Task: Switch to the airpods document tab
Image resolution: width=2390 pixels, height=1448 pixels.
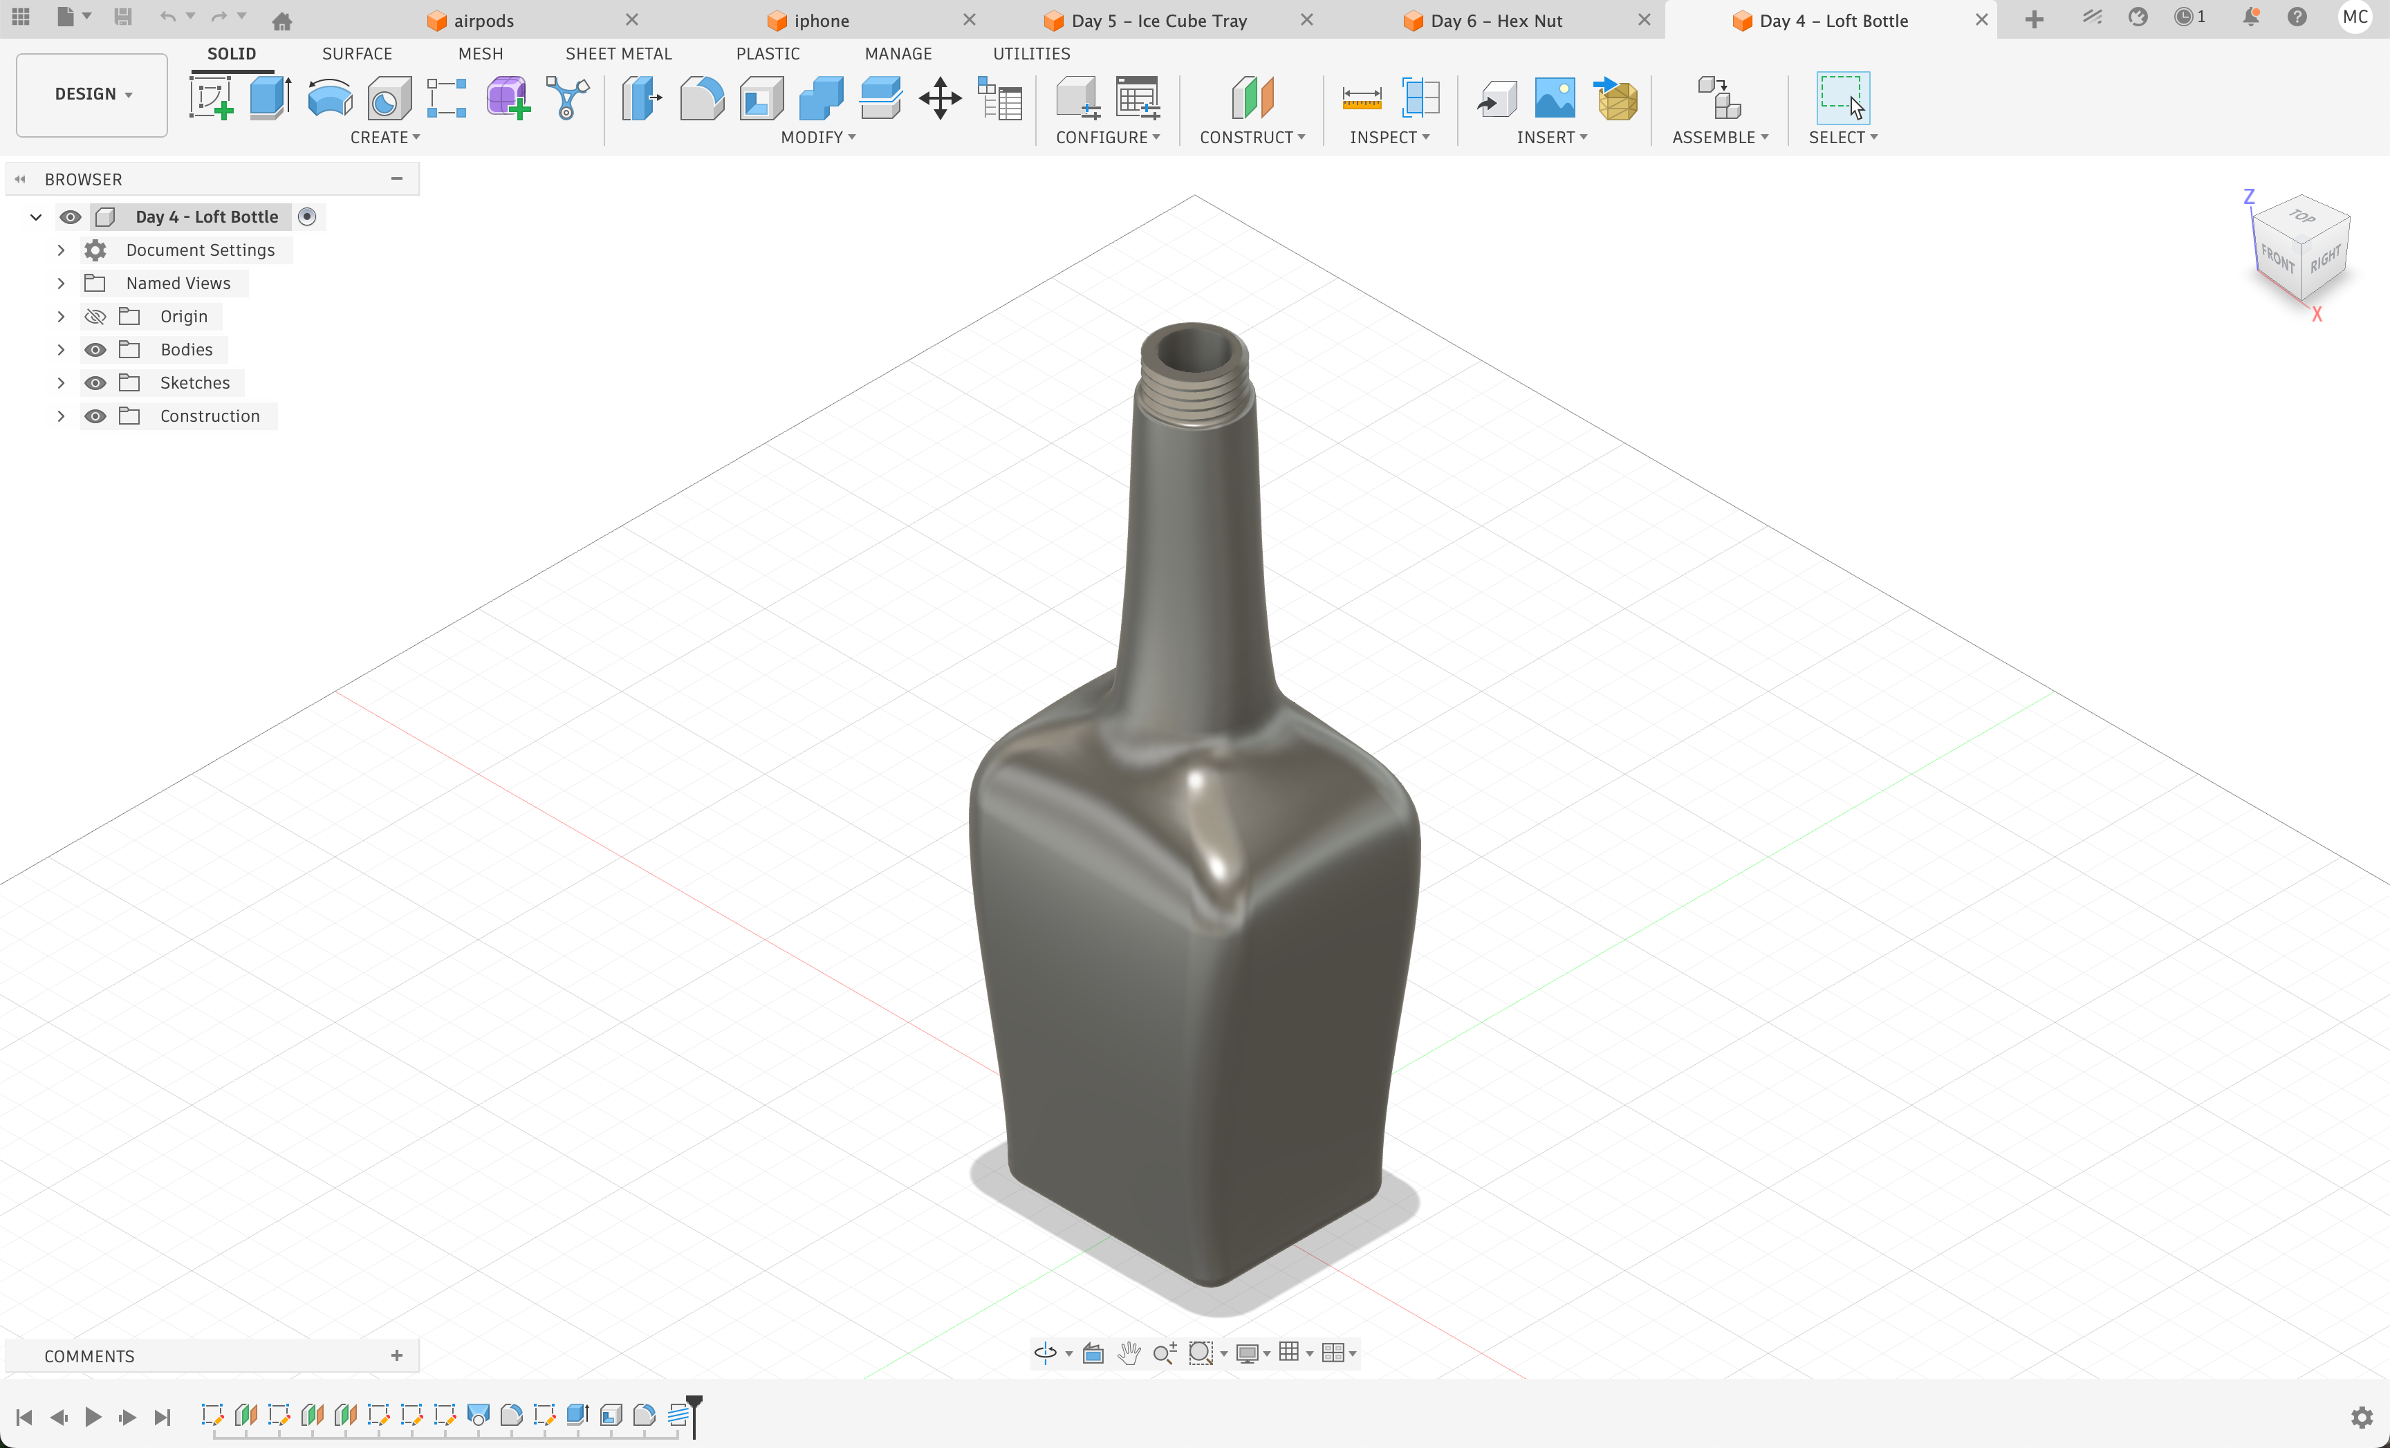Action: pyautogui.click(x=483, y=20)
